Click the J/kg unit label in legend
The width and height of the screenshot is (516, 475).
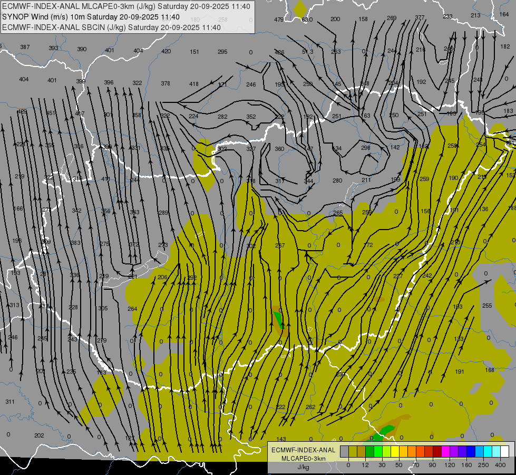click(304, 467)
